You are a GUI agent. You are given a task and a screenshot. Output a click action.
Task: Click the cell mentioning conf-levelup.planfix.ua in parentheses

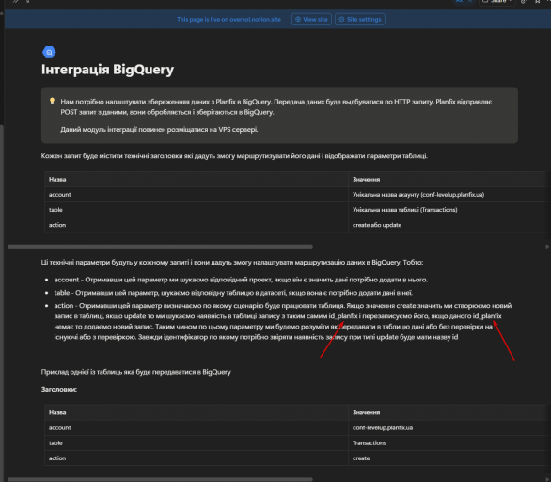click(x=449, y=195)
